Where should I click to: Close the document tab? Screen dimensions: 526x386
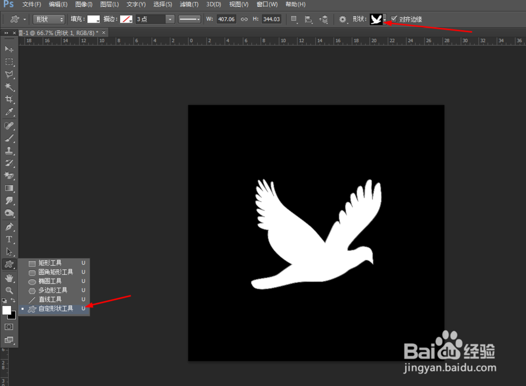click(x=104, y=33)
